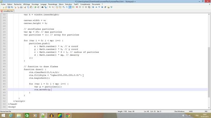Save the current file from toolbar

pos(9,7)
